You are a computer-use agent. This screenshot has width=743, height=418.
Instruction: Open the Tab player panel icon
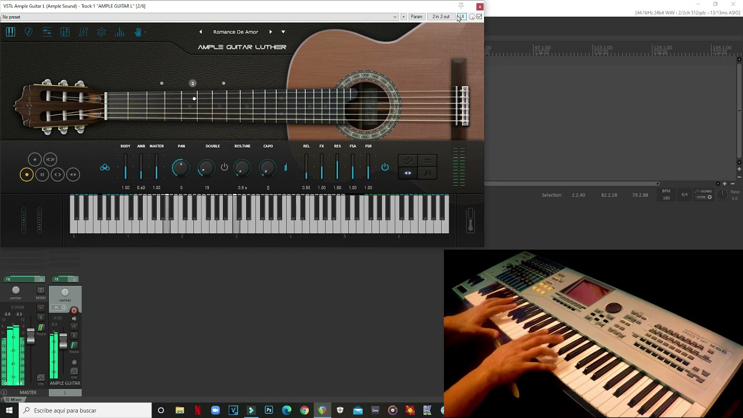pyautogui.click(x=65, y=33)
